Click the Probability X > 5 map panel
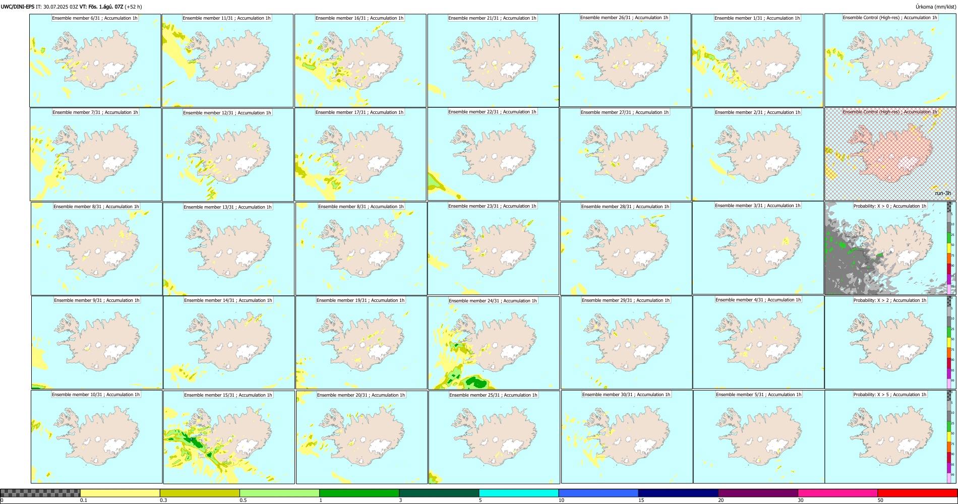Screen dimensions: 958x504 point(890,437)
